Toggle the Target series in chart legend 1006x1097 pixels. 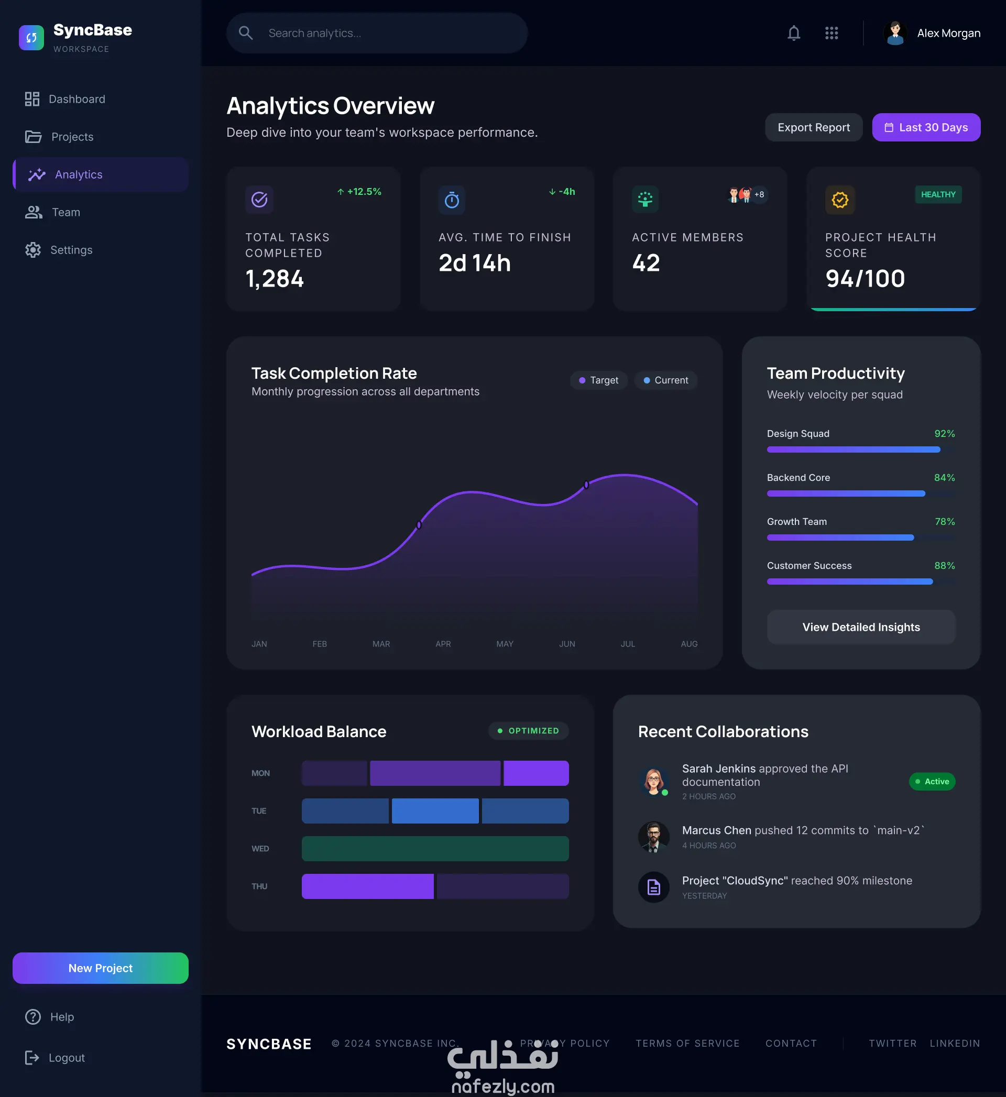[598, 380]
